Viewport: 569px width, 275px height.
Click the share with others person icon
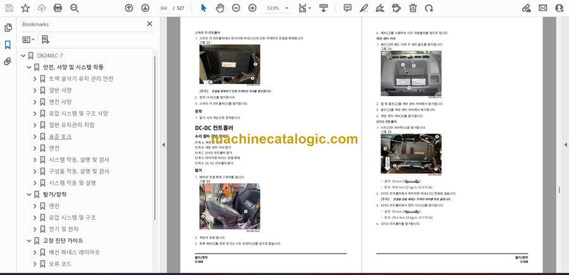pos(560,8)
